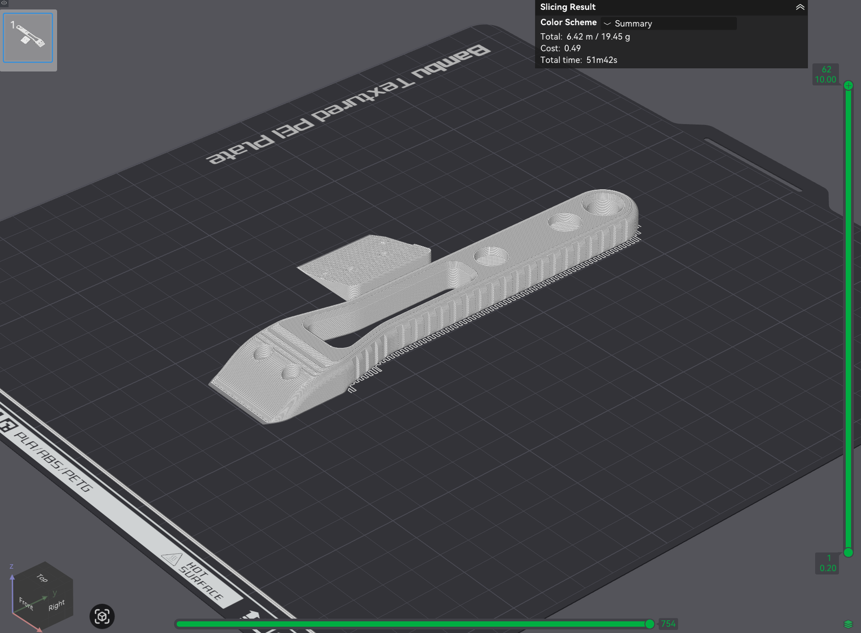The height and width of the screenshot is (633, 861).
Task: Collapse the Slicing Result panel
Action: click(x=800, y=7)
